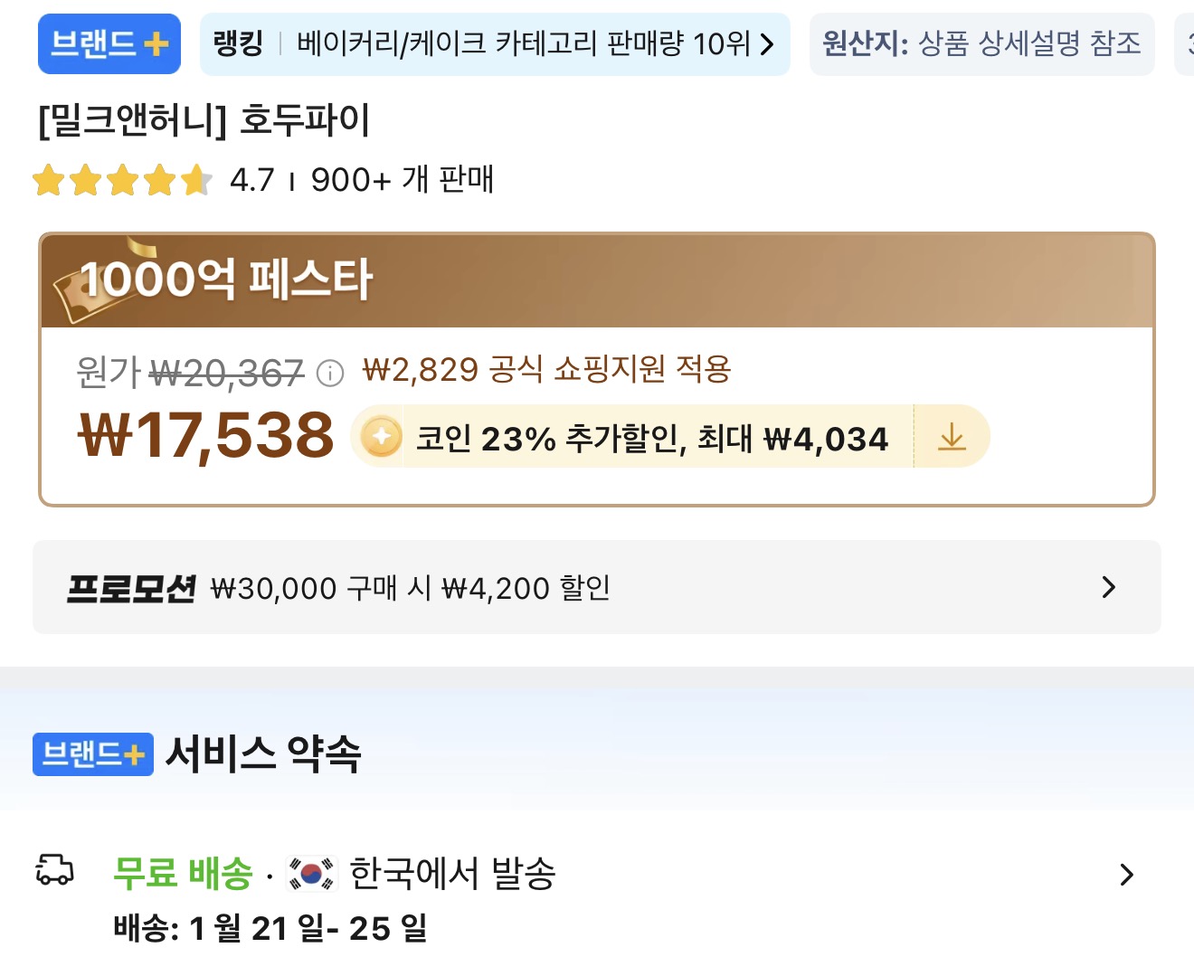The height and width of the screenshot is (957, 1194).
Task: Click the 브랜드+ badge at top left
Action: point(108,43)
